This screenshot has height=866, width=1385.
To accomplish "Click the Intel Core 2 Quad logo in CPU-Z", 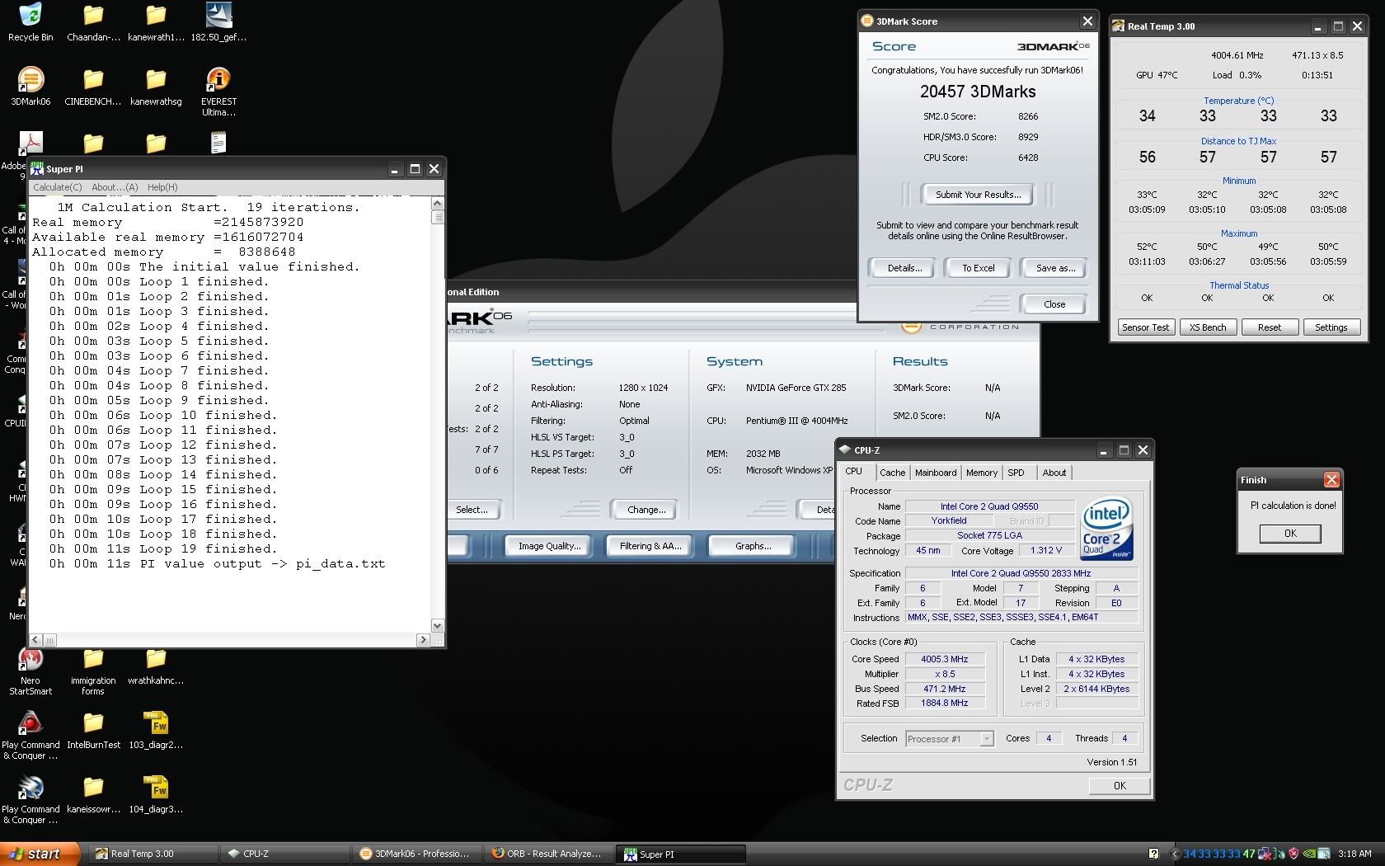I will coord(1106,529).
